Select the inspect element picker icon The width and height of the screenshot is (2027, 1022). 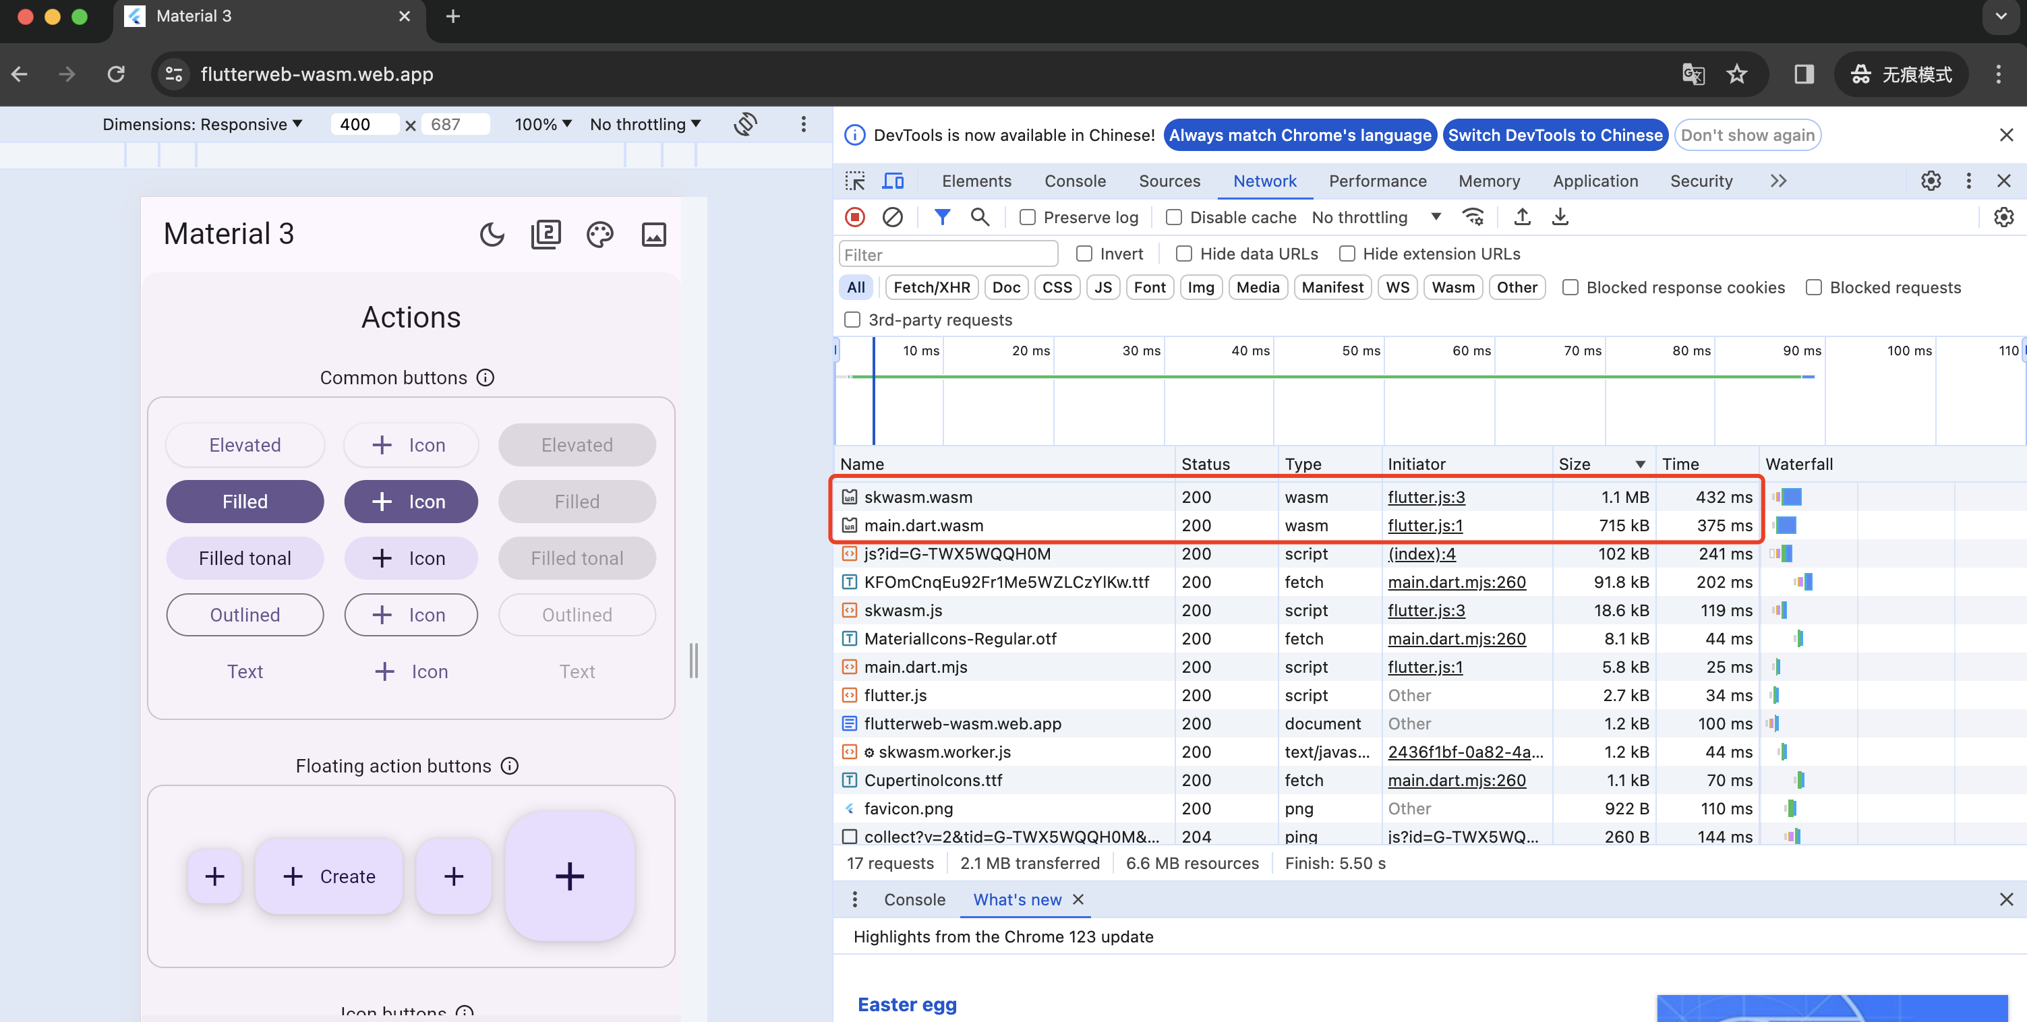[854, 181]
